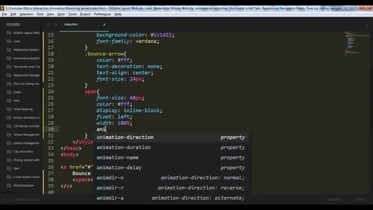Click the folder icon beside City Animation
Image resolution: width=373 pixels, height=210 pixels.
click(x=9, y=152)
